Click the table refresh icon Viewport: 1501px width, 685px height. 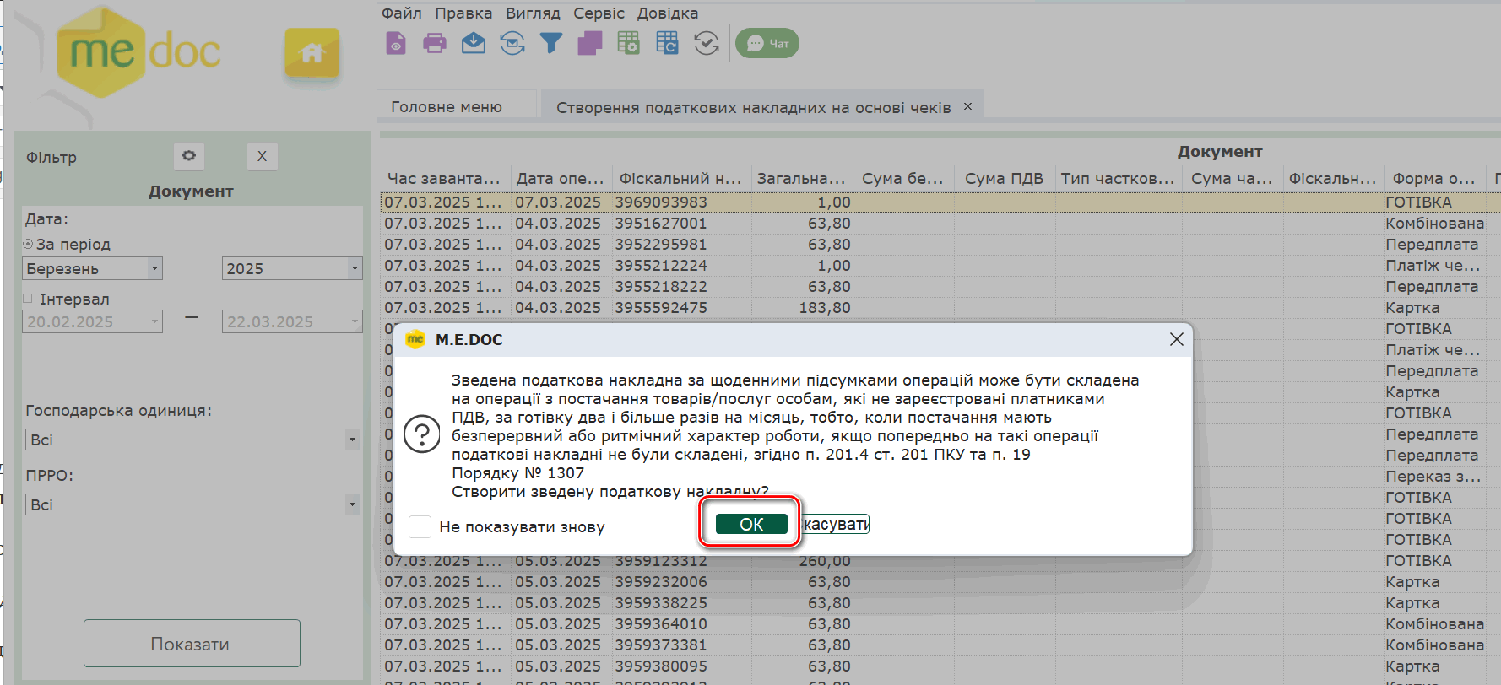pyautogui.click(x=668, y=43)
